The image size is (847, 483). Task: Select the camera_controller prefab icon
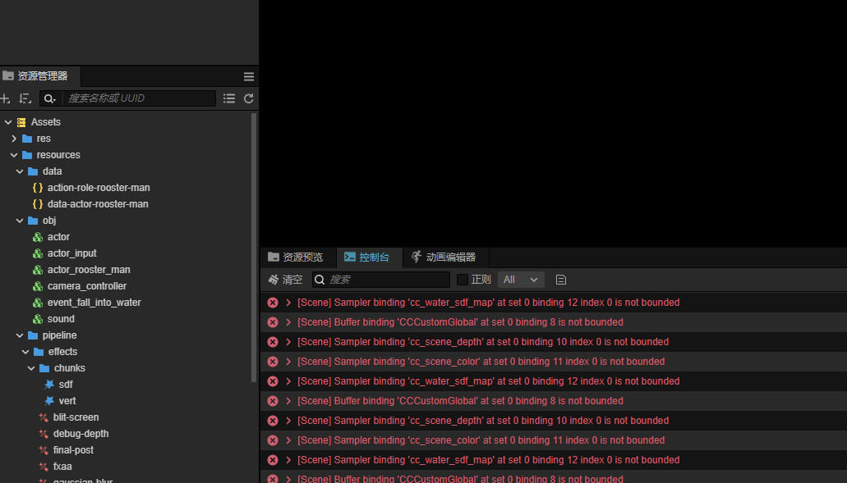(38, 286)
